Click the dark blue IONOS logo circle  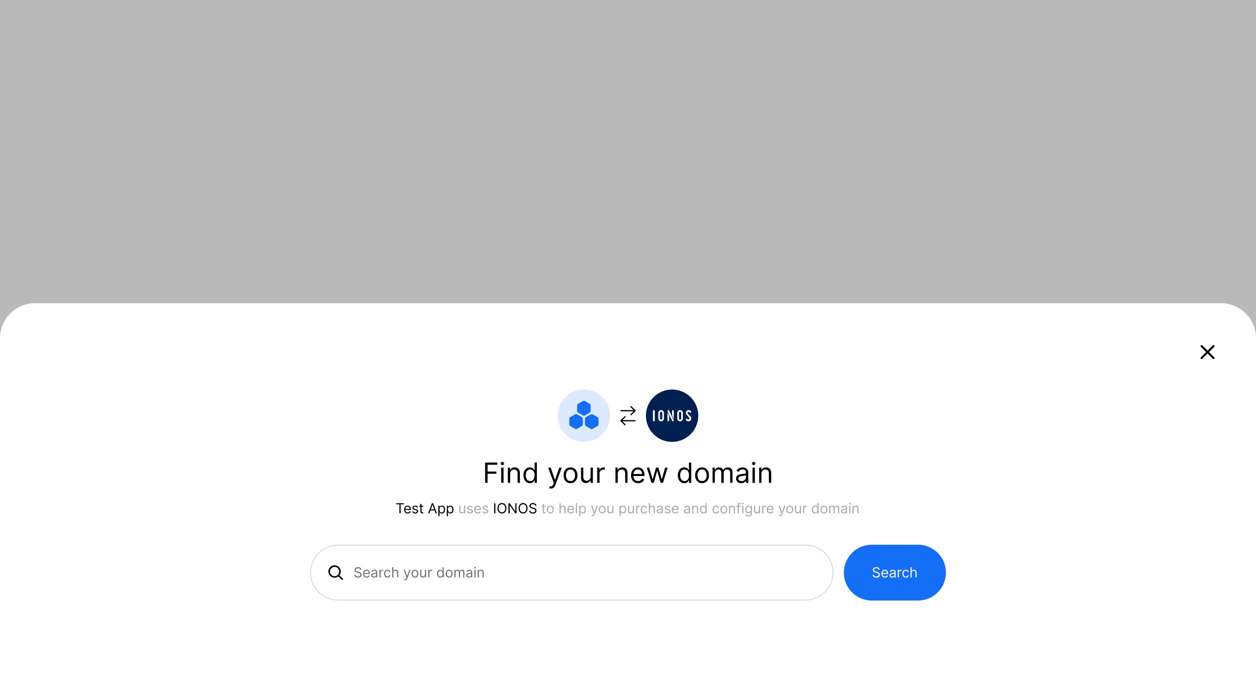(672, 415)
